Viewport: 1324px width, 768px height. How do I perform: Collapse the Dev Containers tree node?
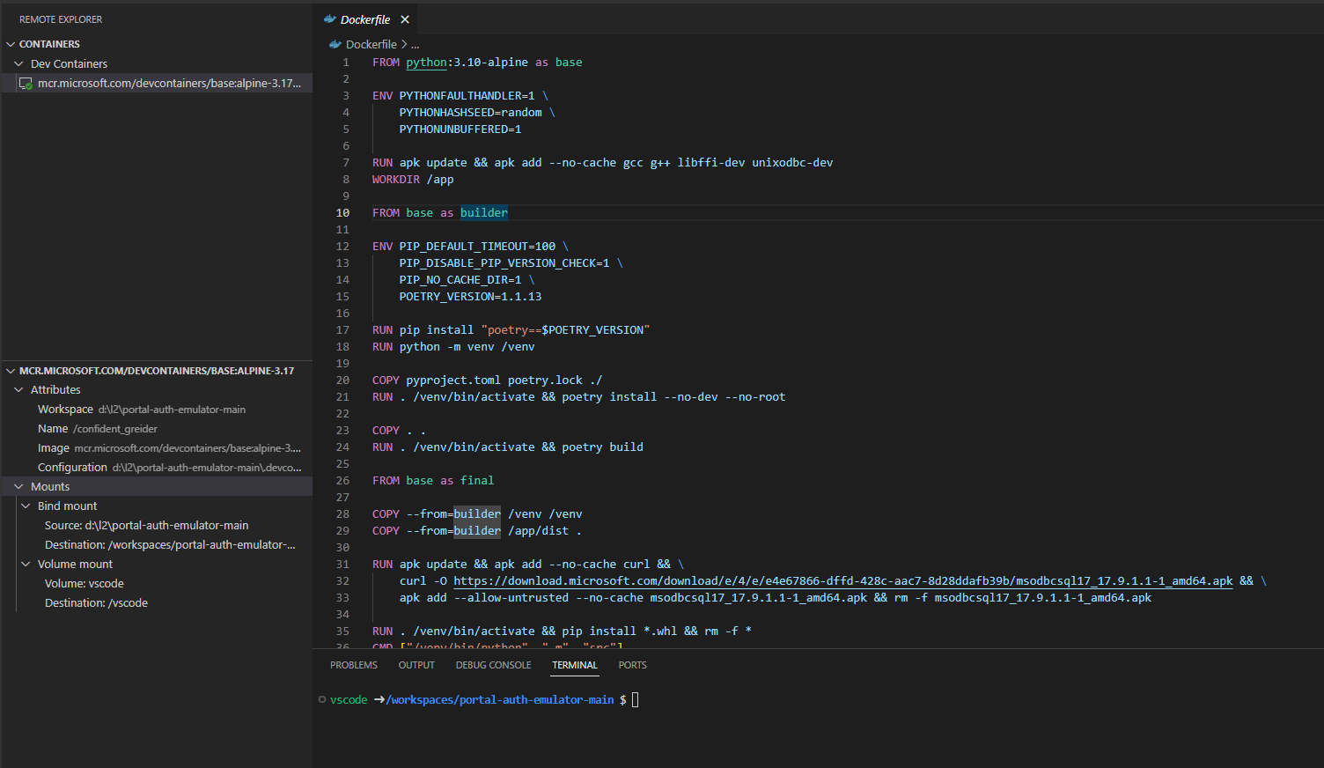pos(18,63)
